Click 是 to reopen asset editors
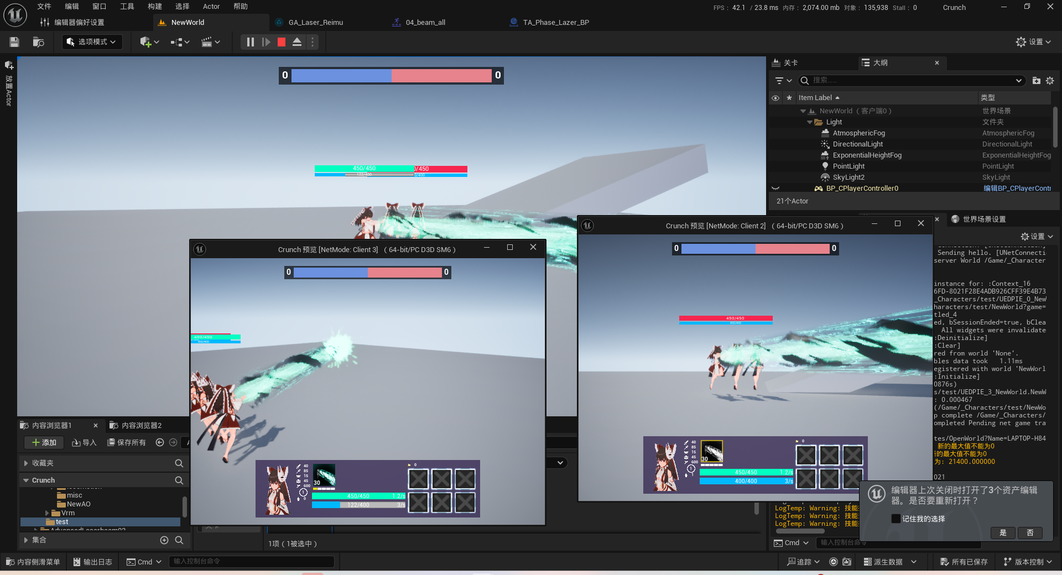 pos(1003,533)
